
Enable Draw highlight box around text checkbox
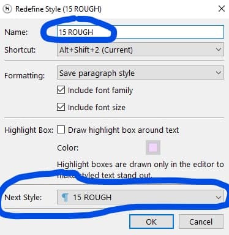coord(61,130)
